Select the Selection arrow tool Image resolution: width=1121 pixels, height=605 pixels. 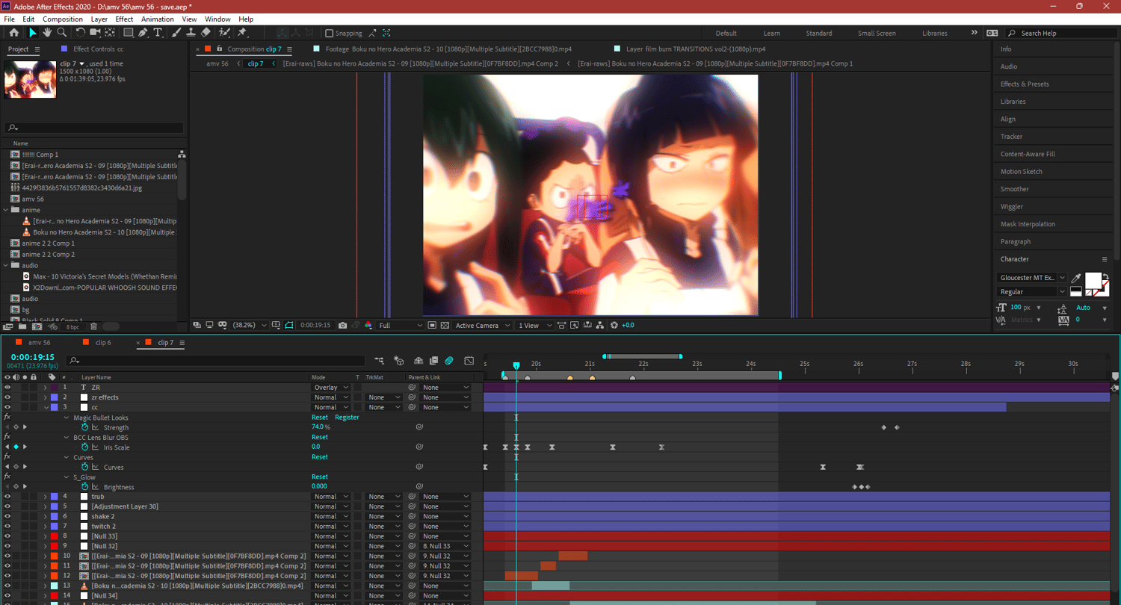point(33,33)
